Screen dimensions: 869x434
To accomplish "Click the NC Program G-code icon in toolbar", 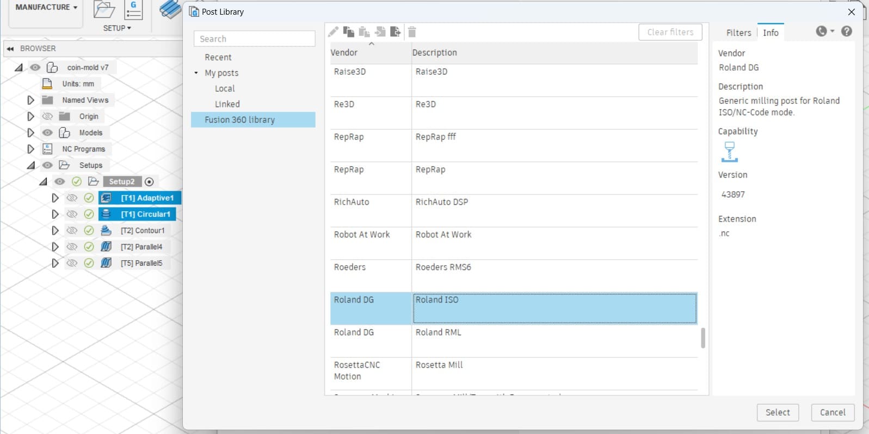I will [x=133, y=10].
